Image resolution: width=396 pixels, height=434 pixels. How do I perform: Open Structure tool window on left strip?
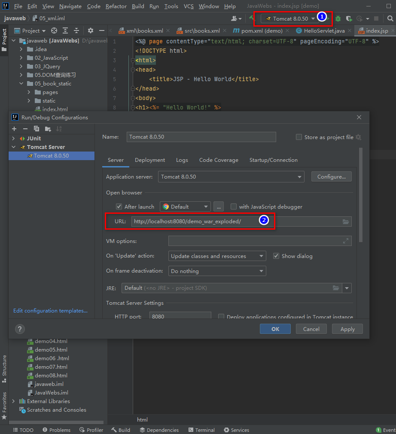(x=4, y=369)
